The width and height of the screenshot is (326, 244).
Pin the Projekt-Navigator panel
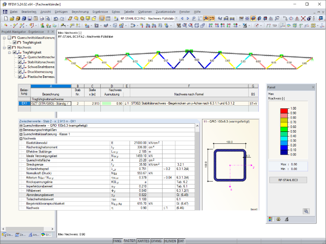[x=48, y=32]
